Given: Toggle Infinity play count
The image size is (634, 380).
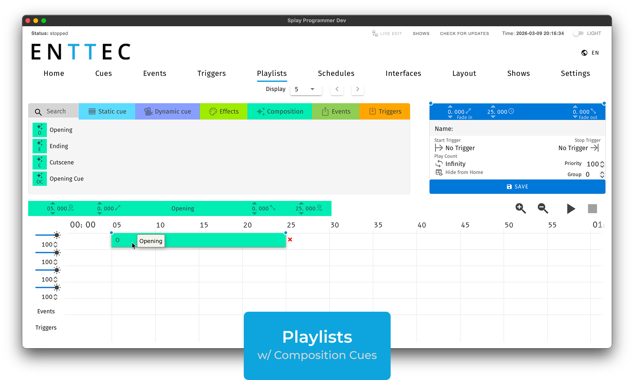Looking at the screenshot, I should pyautogui.click(x=439, y=164).
